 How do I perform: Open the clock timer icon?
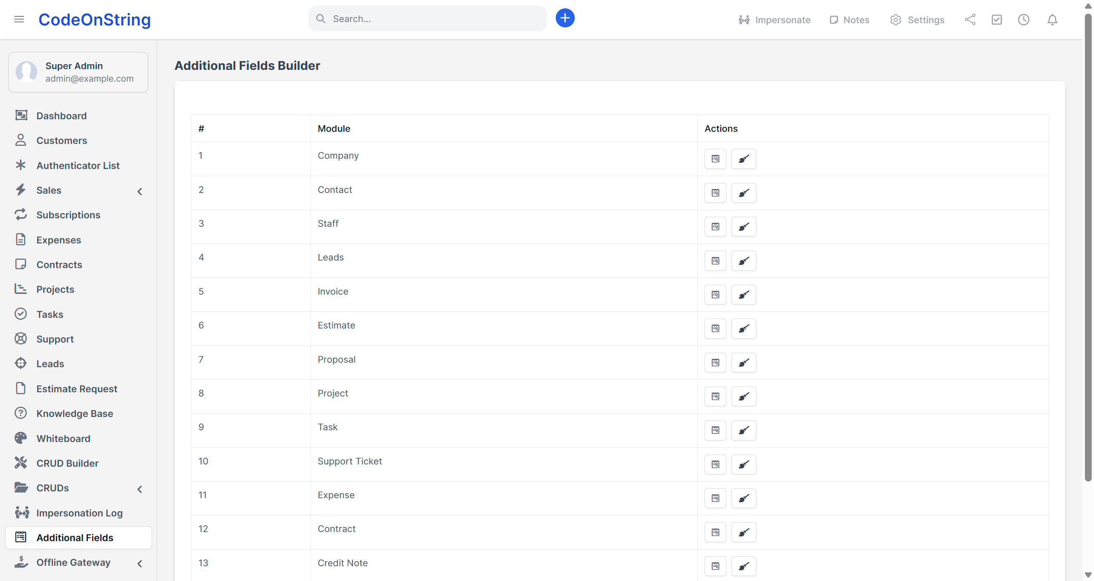click(1023, 19)
